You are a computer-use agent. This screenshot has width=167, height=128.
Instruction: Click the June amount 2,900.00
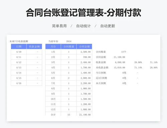(x=86, y=78)
